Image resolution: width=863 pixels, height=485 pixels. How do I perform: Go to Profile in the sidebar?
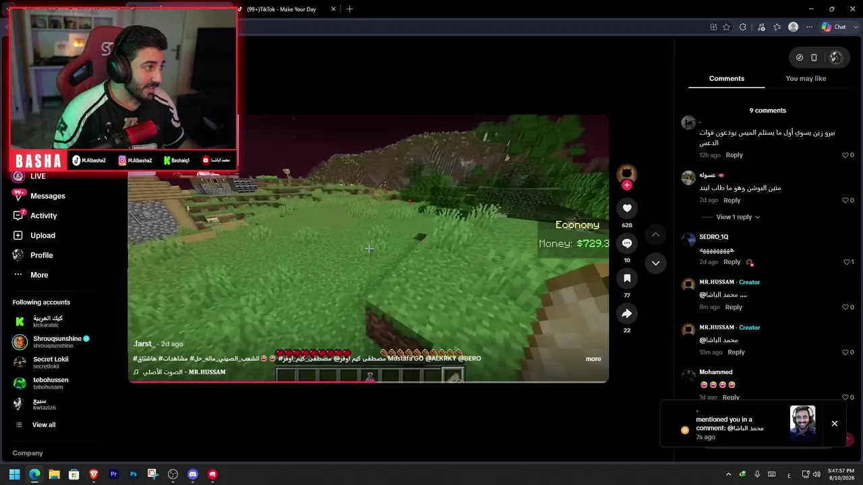pyautogui.click(x=41, y=255)
